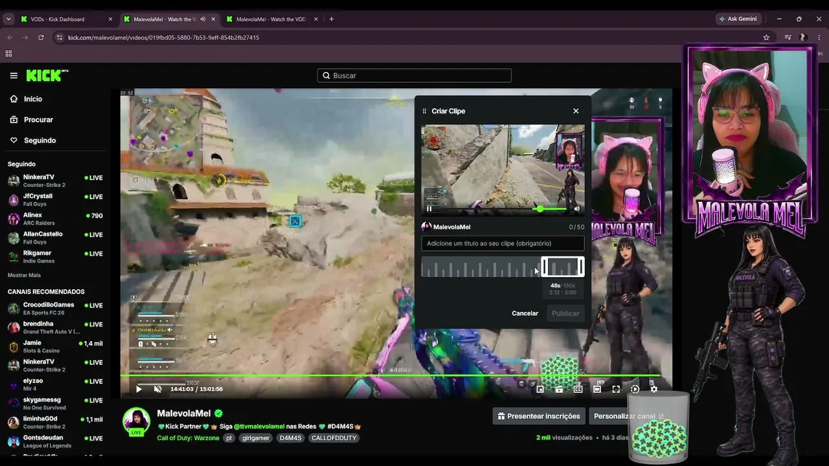Open the @ttvmalevolamel link

point(259,427)
